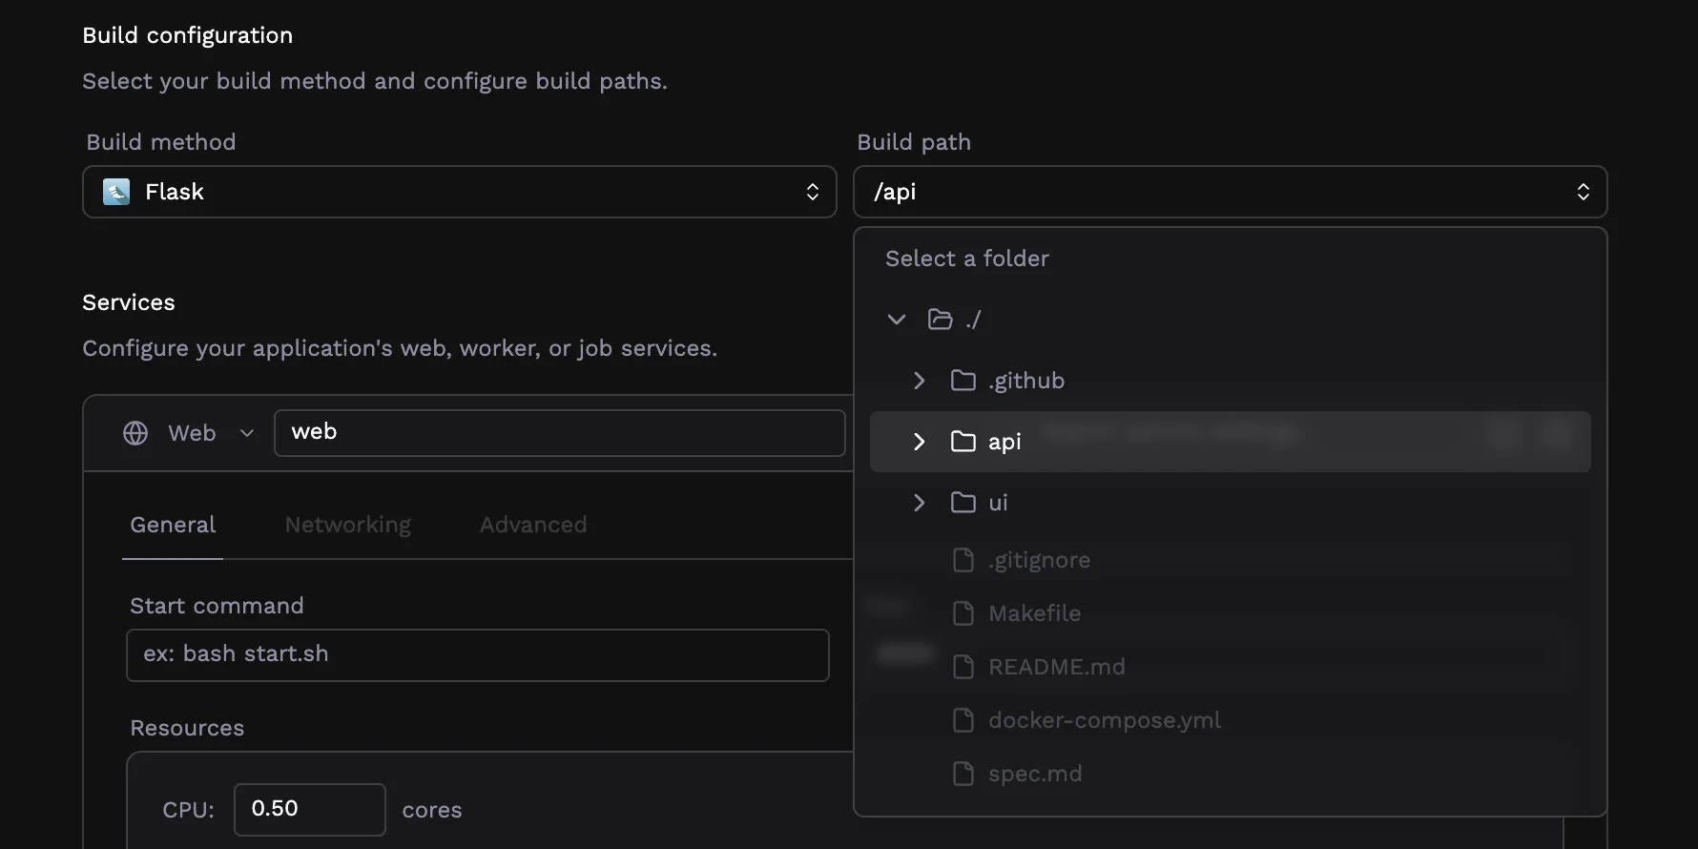Select the ui folder name

(998, 503)
